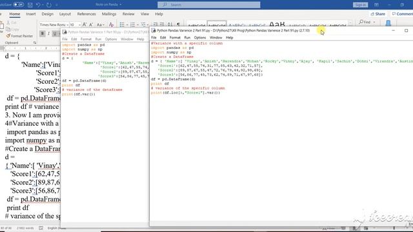Open the Bullets dropdown arrow
This screenshot has width=413, height=232.
(127, 24)
